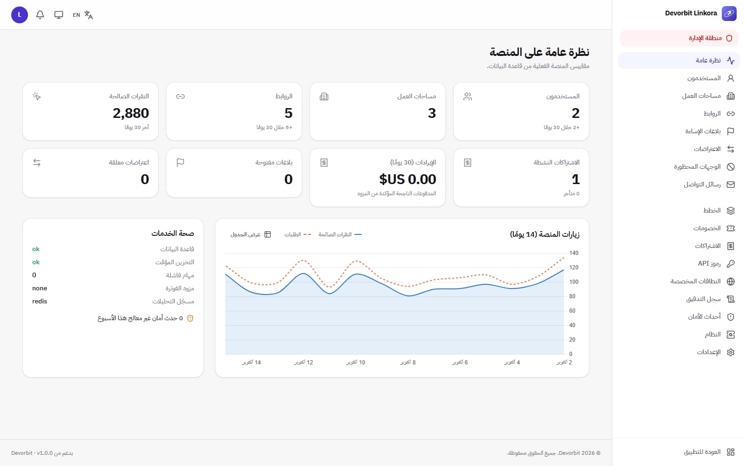
Task: Open المستخدمون users page in sidebar
Action: (x=679, y=78)
